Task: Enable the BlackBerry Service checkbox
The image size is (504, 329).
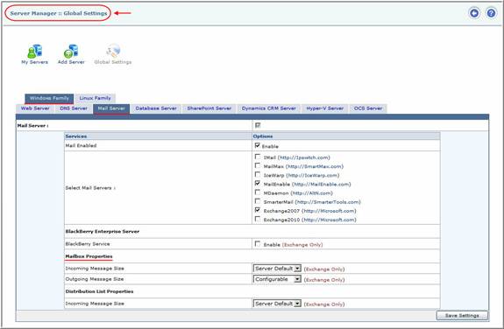Action: pyautogui.click(x=258, y=244)
